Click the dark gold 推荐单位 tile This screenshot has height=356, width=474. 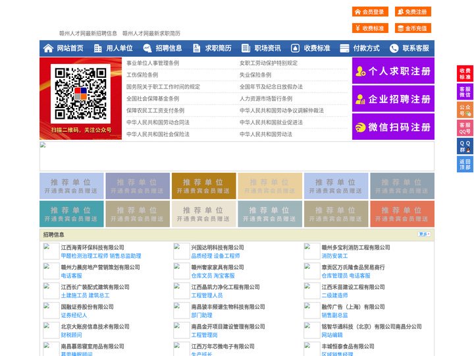tap(203, 186)
